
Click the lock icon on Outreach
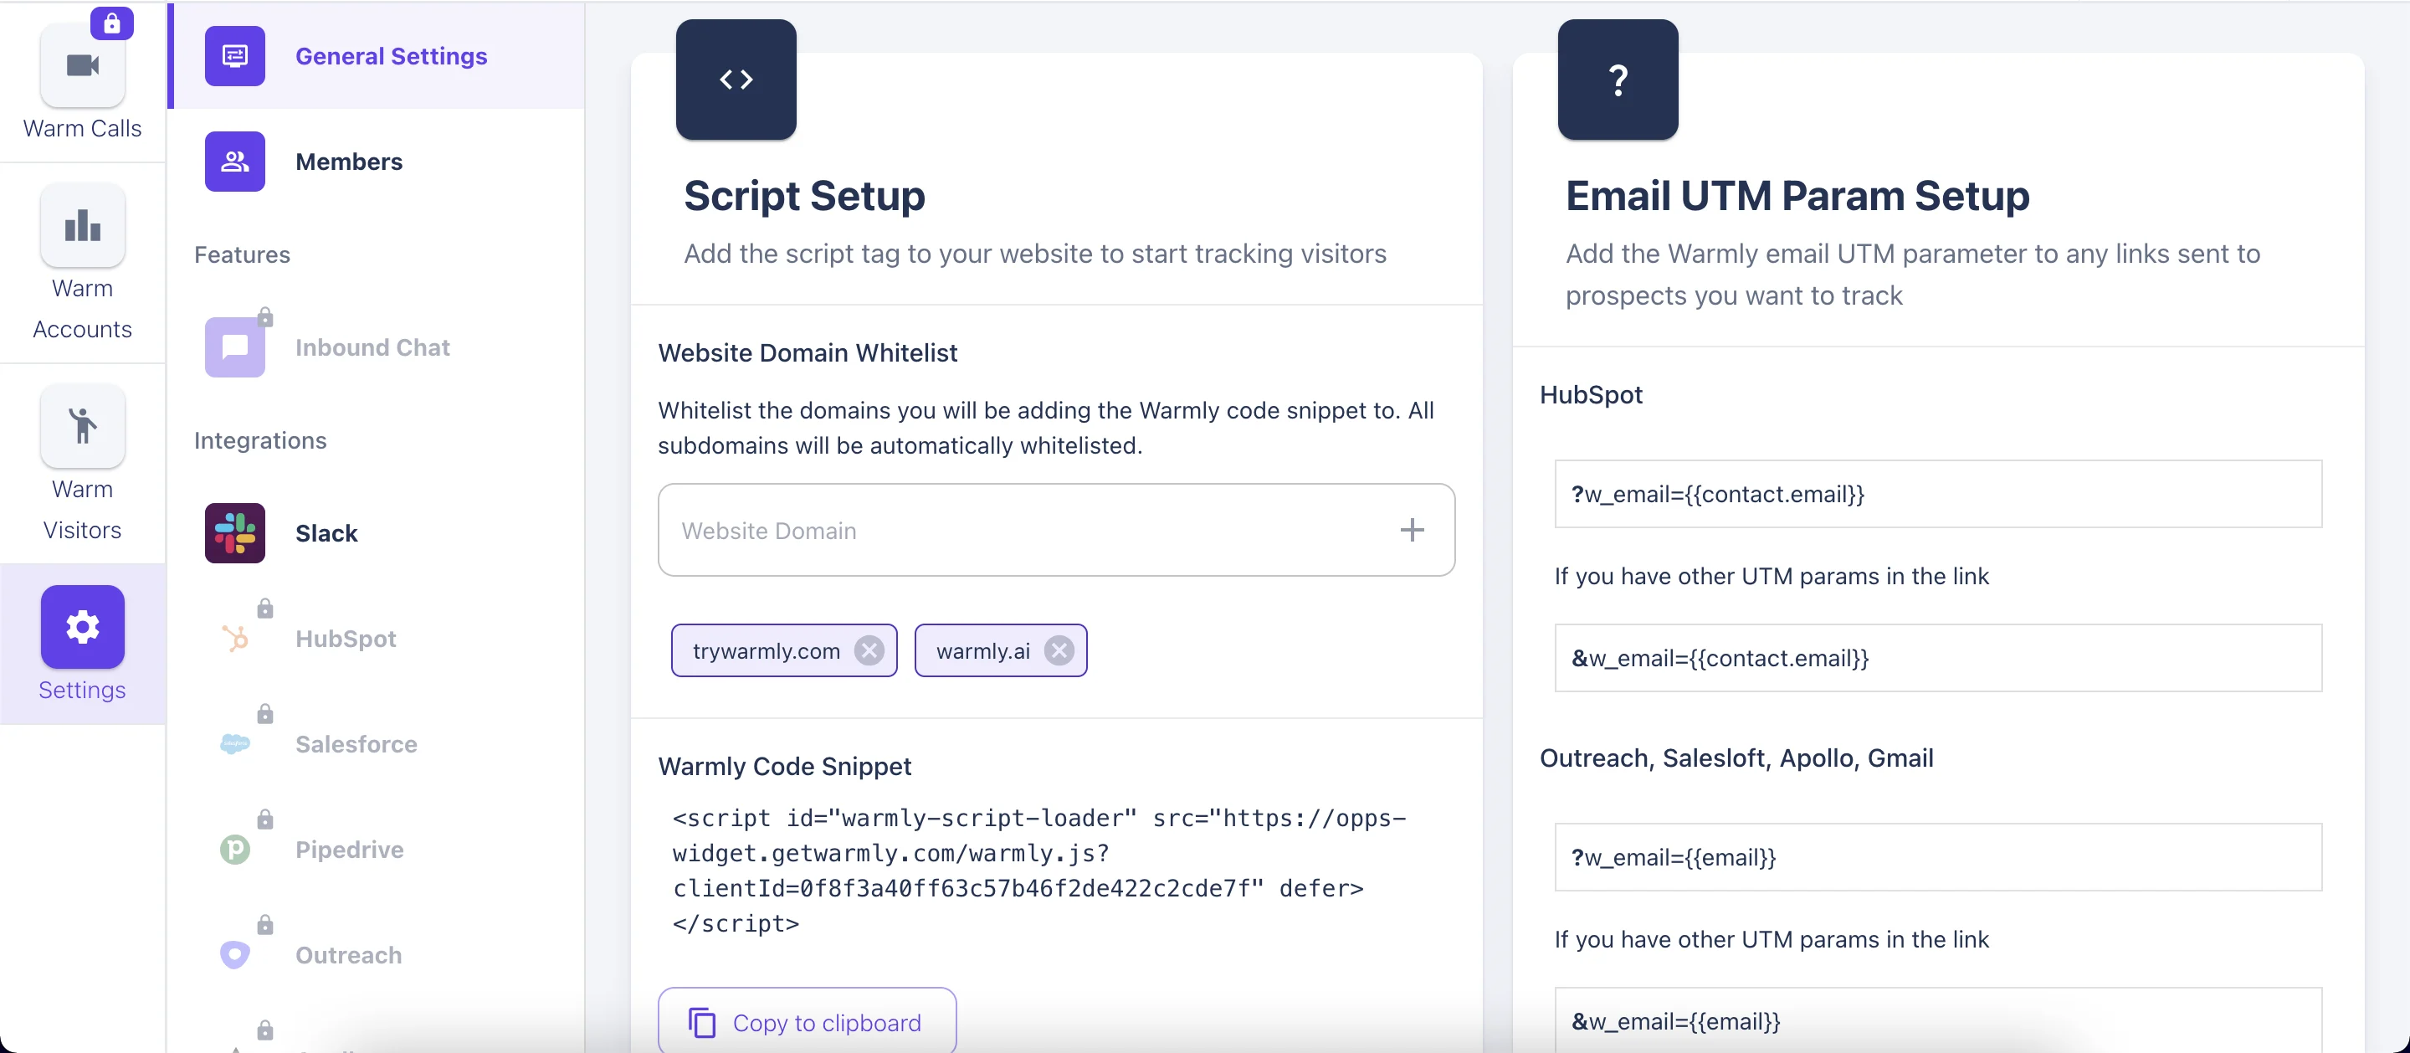tap(266, 925)
